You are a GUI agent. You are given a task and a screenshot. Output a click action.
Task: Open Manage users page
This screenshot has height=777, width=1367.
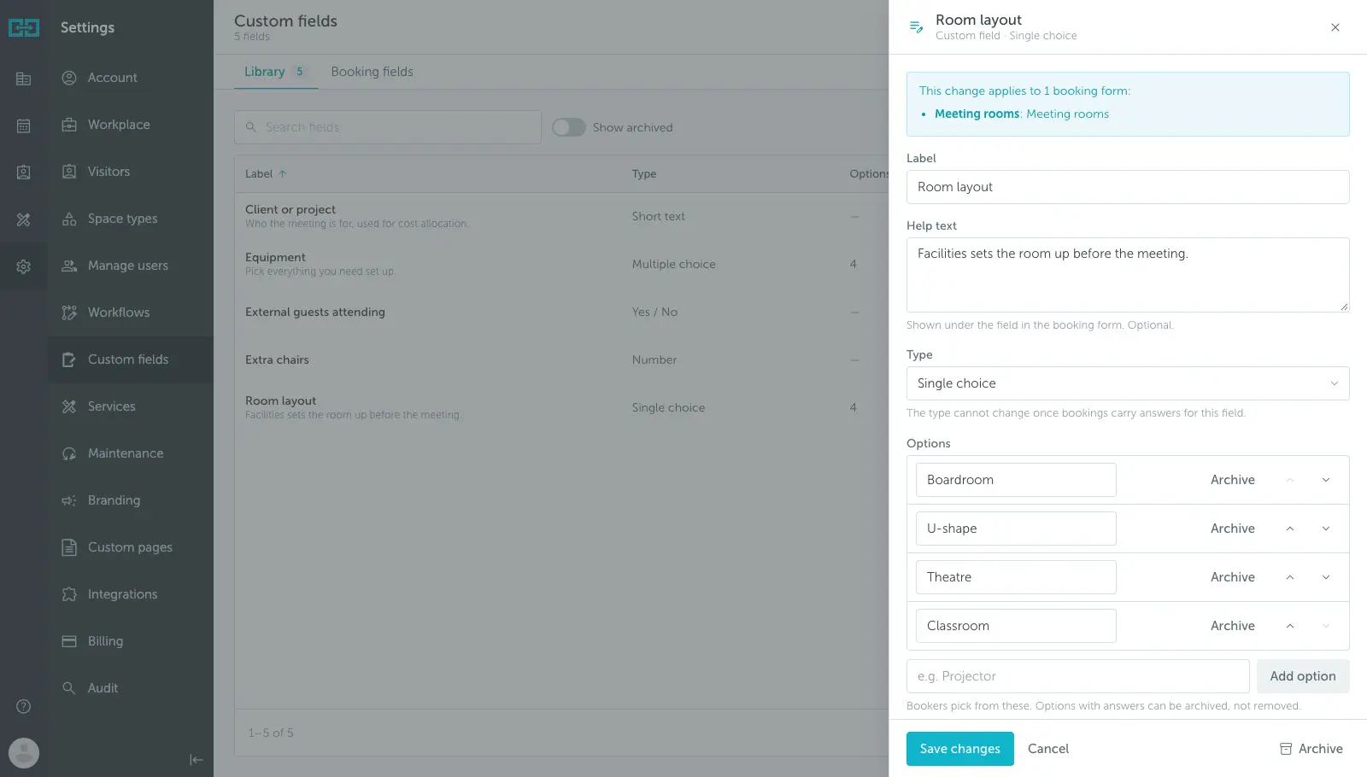point(130,266)
